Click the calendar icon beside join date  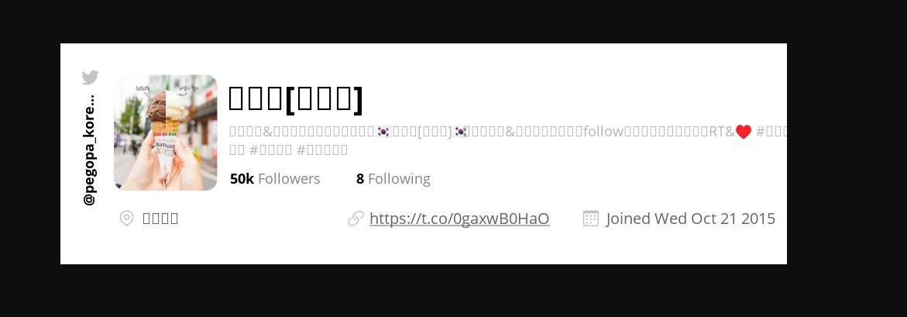tap(590, 219)
